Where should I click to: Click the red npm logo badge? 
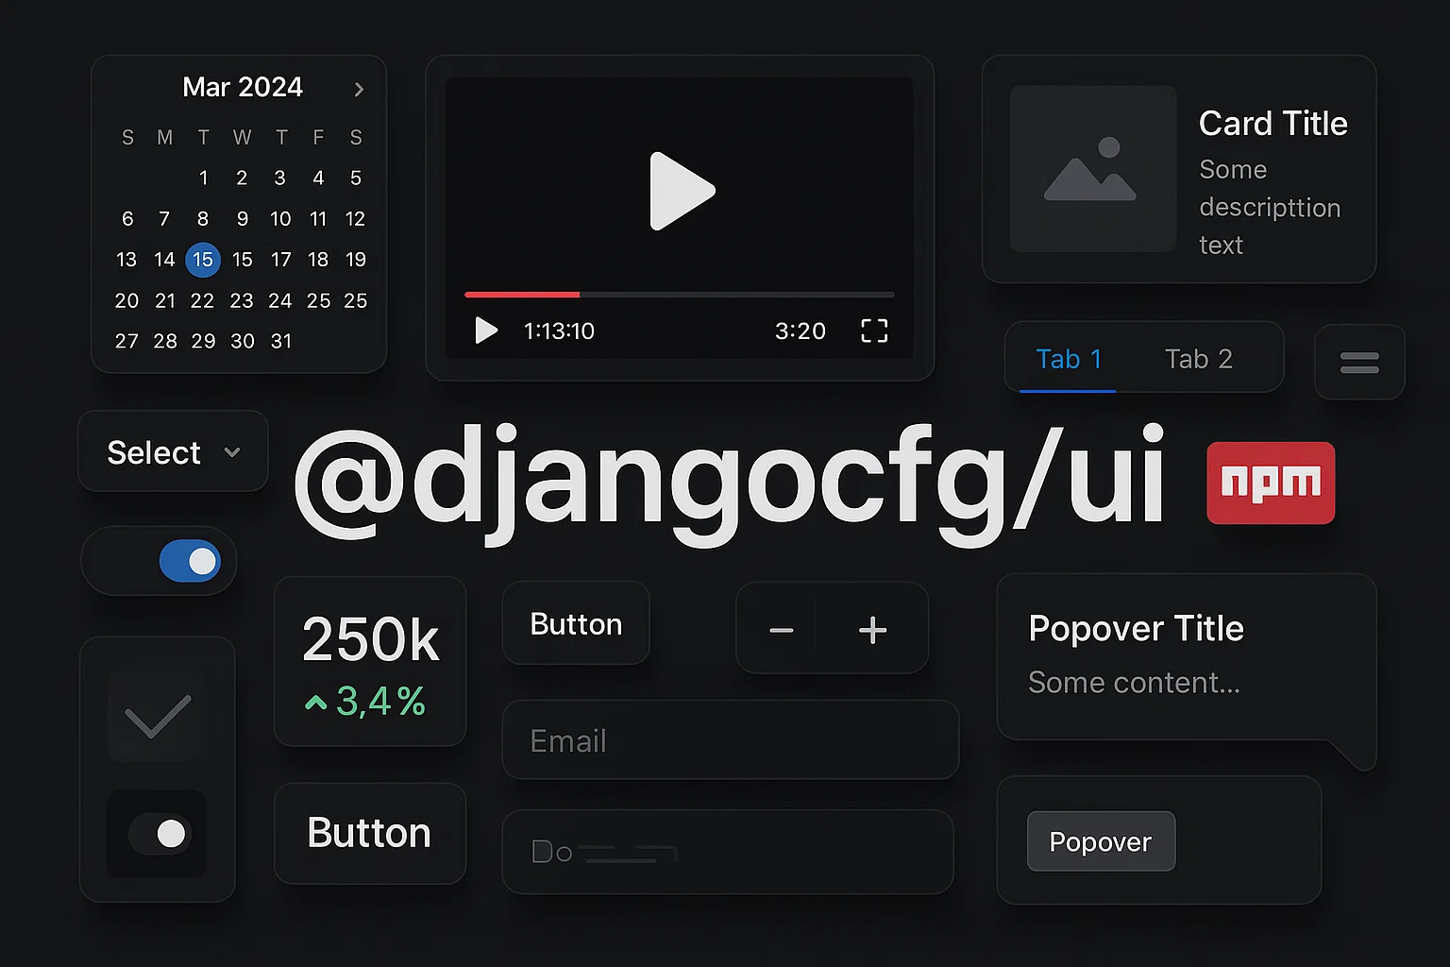[x=1271, y=483]
